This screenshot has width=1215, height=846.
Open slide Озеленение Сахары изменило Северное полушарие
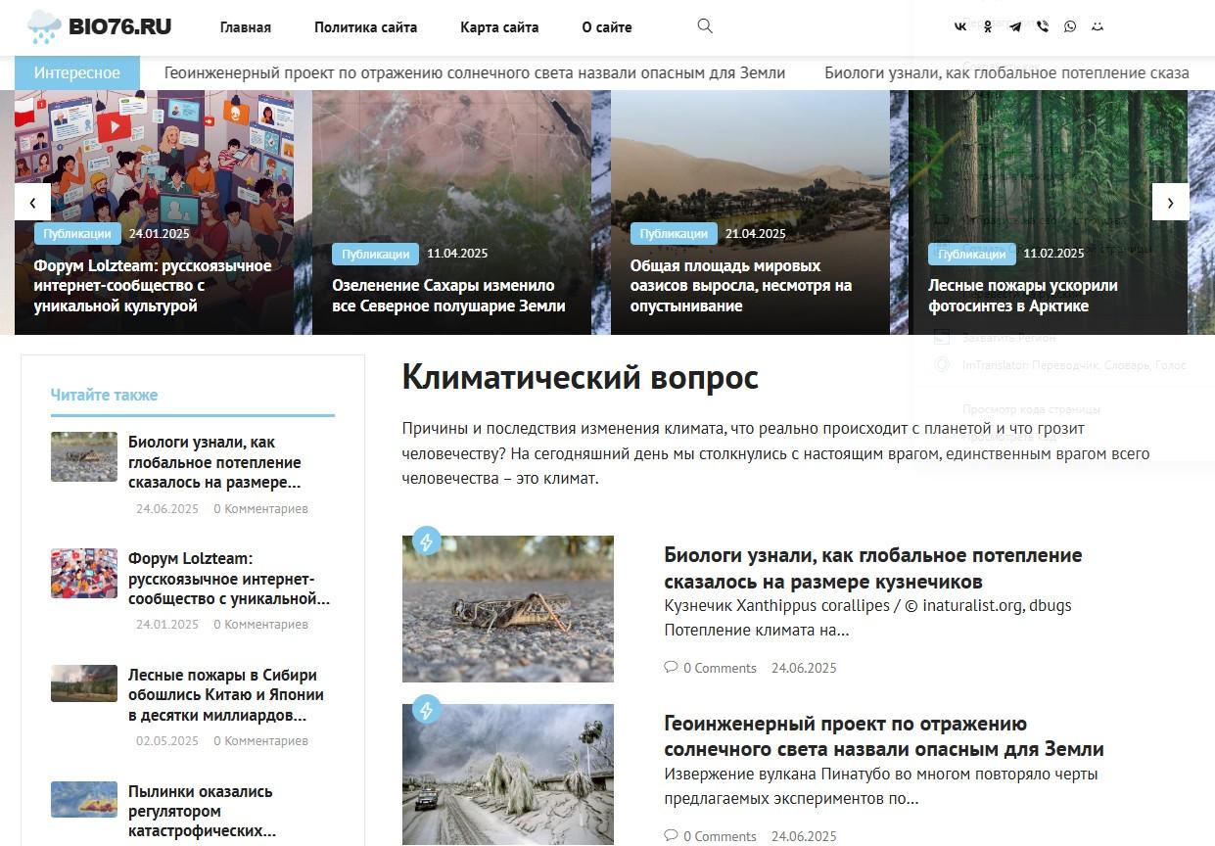click(x=448, y=296)
